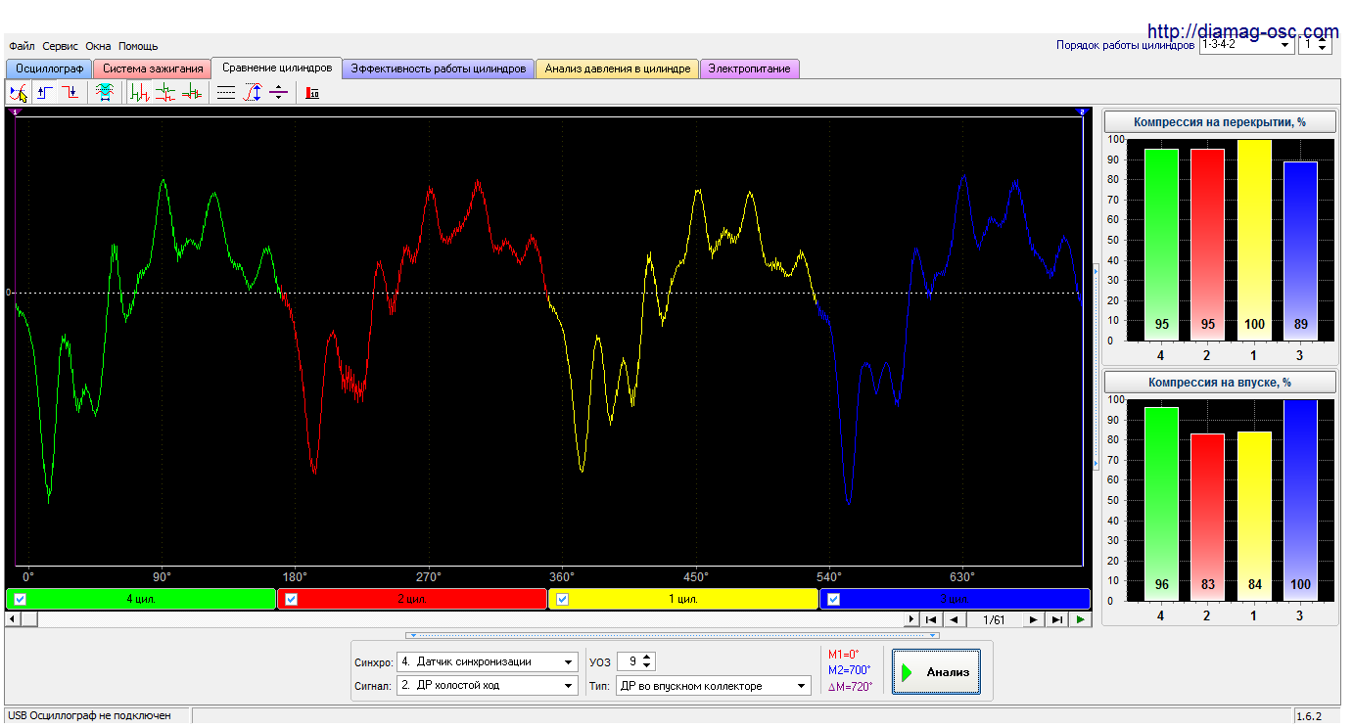Switch to the Система зажигания tab
The image size is (1353, 728).
pyautogui.click(x=153, y=68)
